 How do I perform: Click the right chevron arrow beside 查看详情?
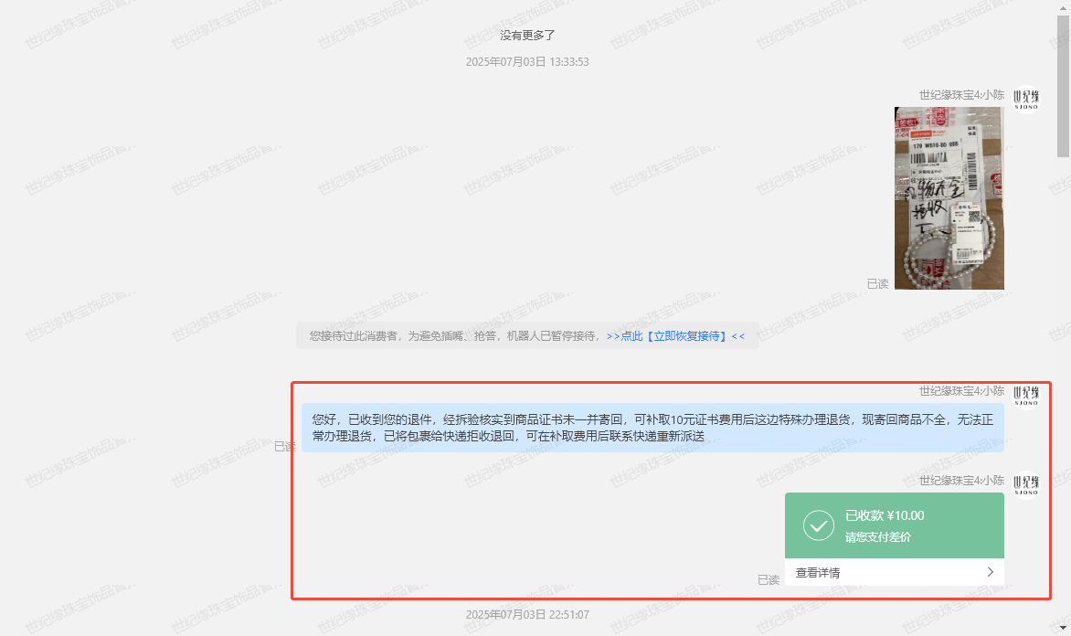coord(990,572)
